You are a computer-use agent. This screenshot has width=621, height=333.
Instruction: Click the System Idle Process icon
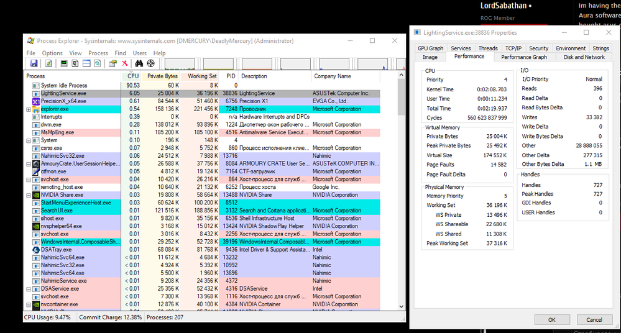click(x=36, y=86)
